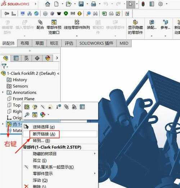Switch to the 草图 (Sketch) tab
Screen dimensions: 180x188
39,43
